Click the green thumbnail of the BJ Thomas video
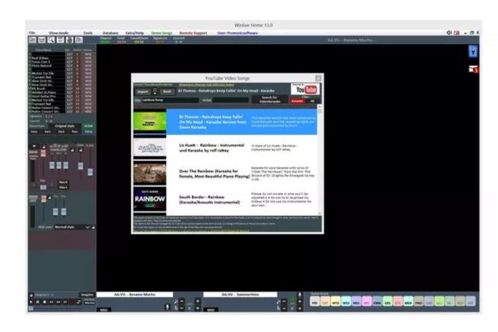The height and width of the screenshot is (332, 498). tap(150, 122)
